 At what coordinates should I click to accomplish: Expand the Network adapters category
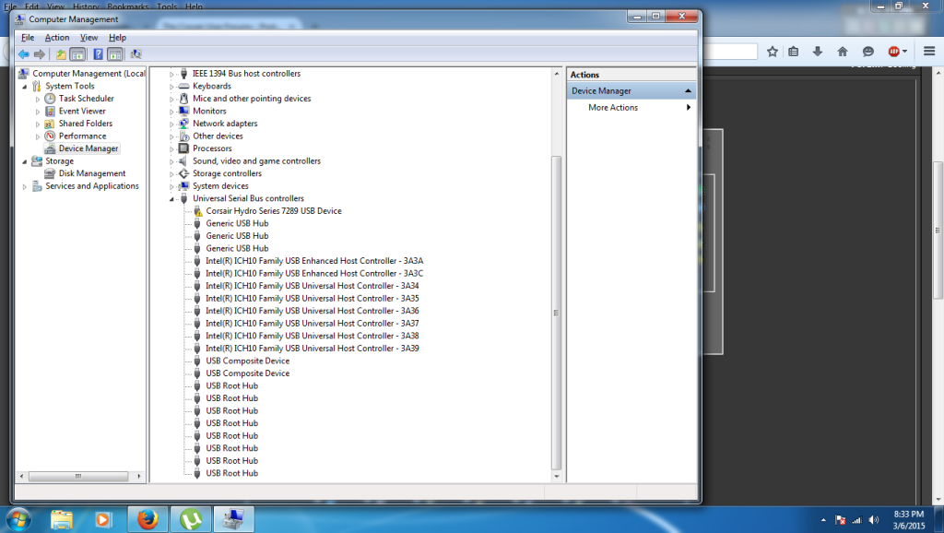pyautogui.click(x=171, y=124)
